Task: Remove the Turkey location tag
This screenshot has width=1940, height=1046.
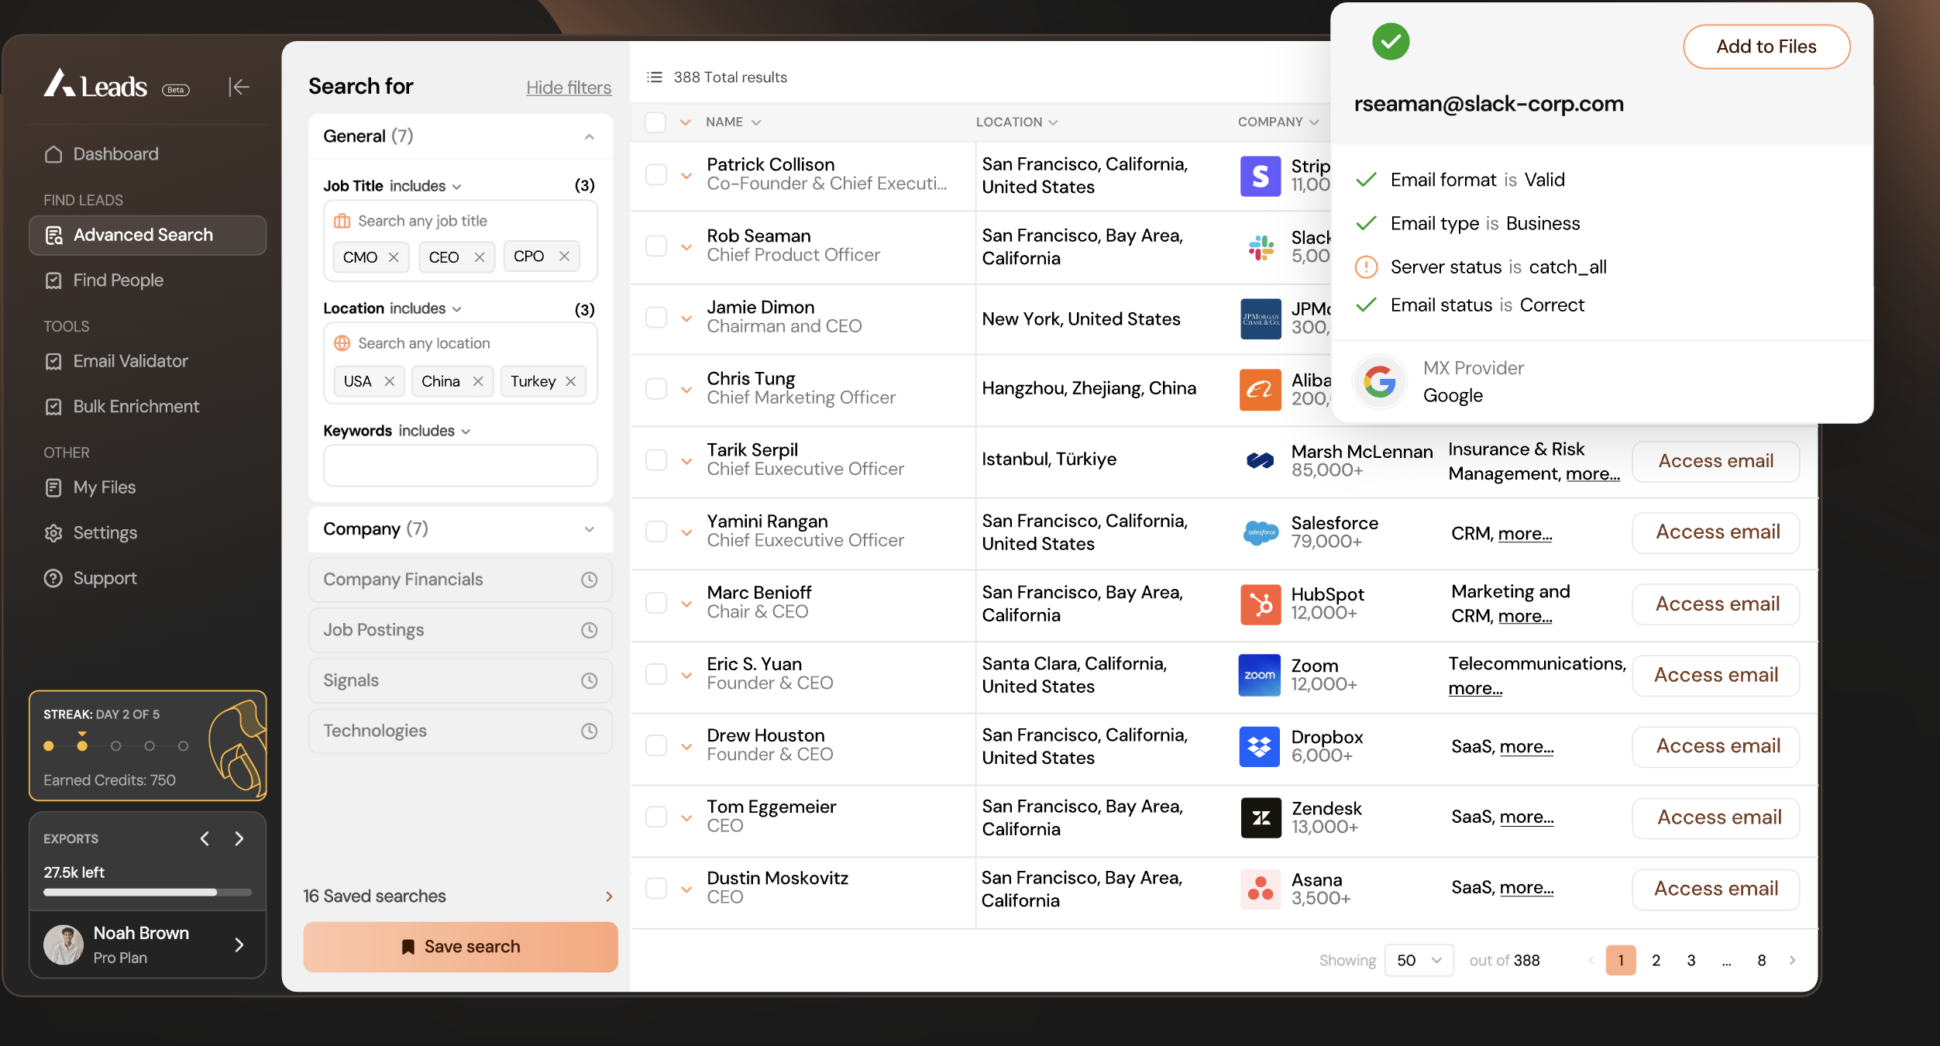Action: click(571, 381)
